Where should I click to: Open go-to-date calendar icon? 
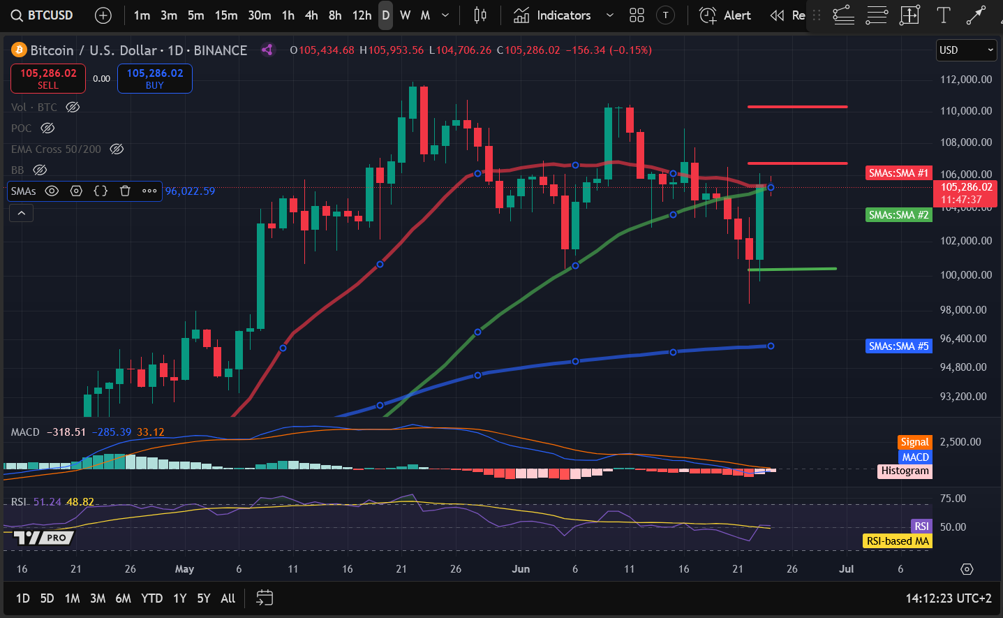coord(265,598)
